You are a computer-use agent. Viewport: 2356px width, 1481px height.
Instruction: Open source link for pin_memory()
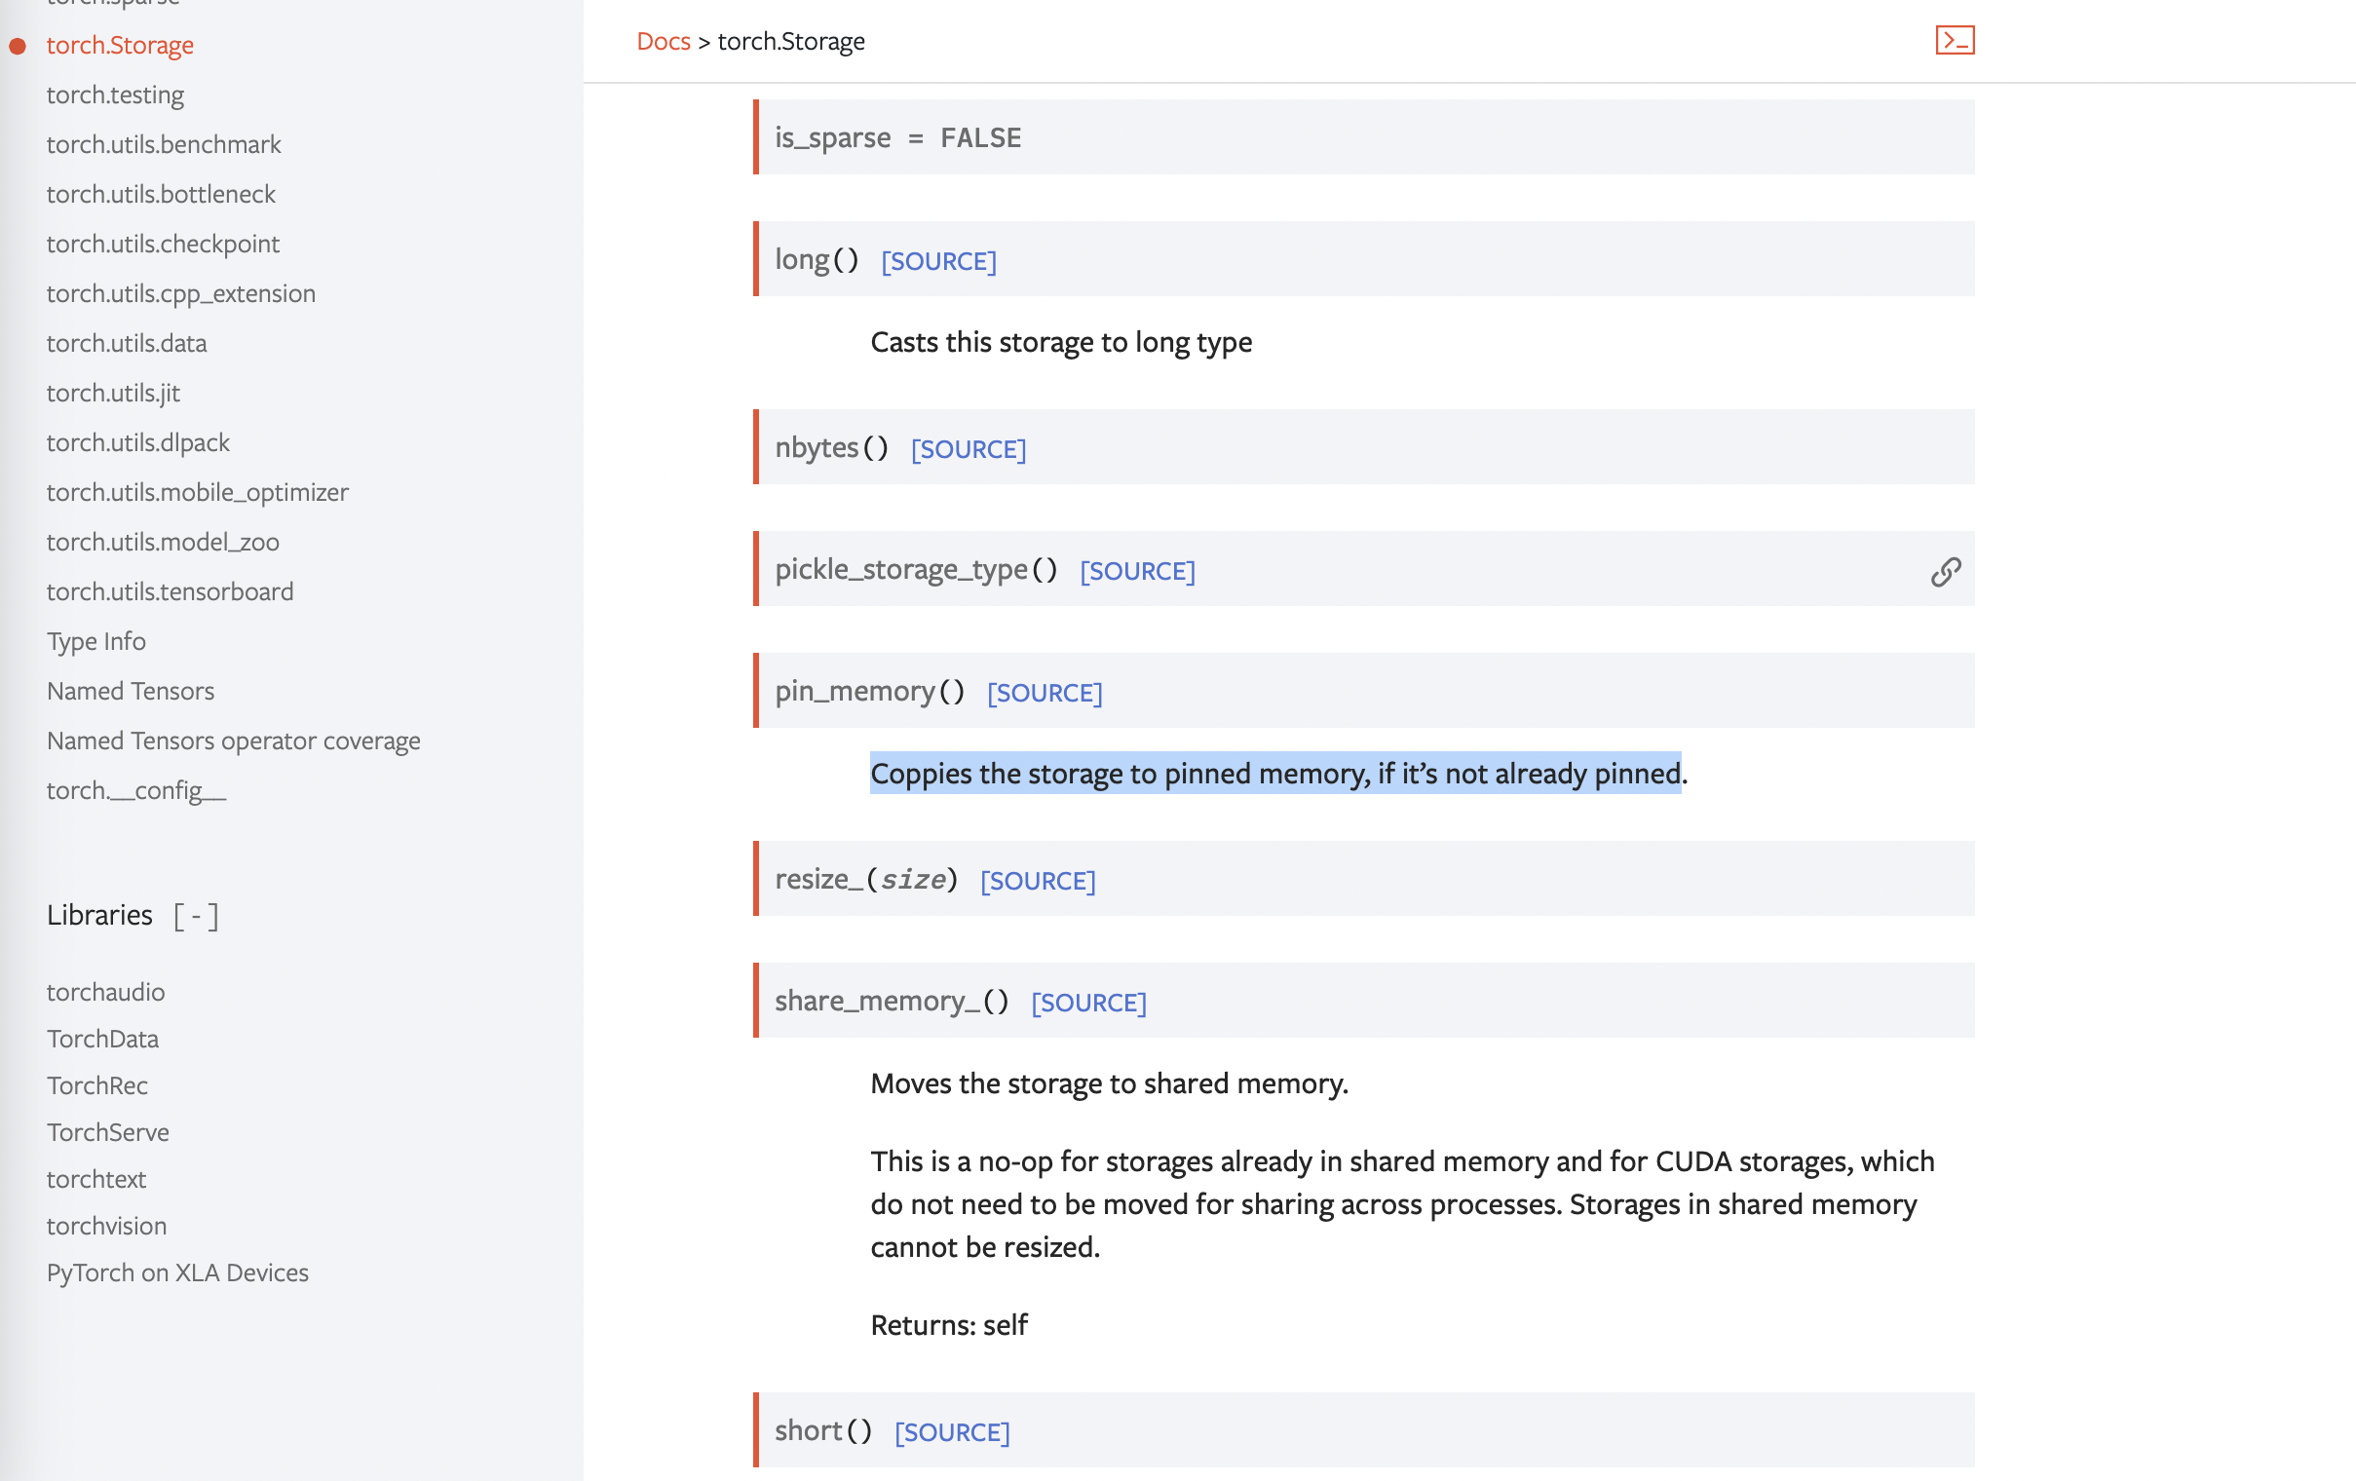[x=1043, y=693]
